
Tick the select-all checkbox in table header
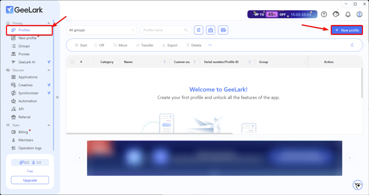click(72, 62)
